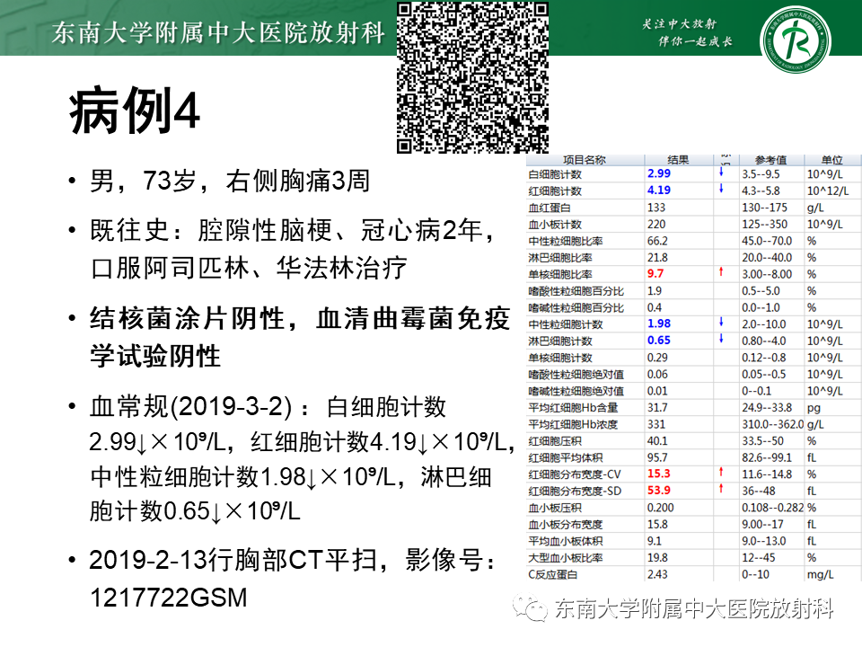This screenshot has height=647, width=862.
Task: Select the 项目名称 column header
Action: click(585, 160)
